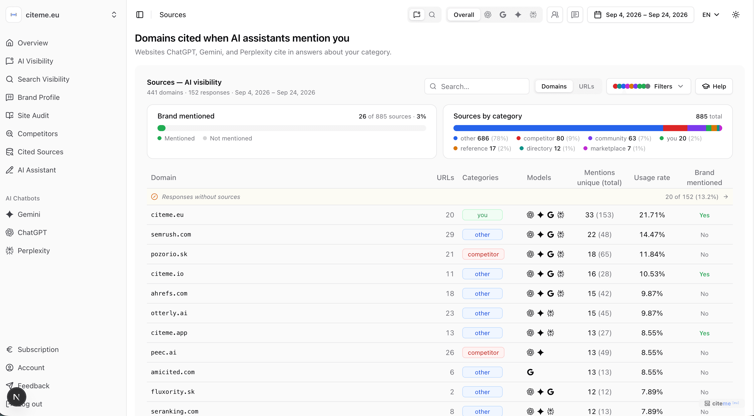
Task: Open Responses without sources arrow
Action: tap(725, 197)
